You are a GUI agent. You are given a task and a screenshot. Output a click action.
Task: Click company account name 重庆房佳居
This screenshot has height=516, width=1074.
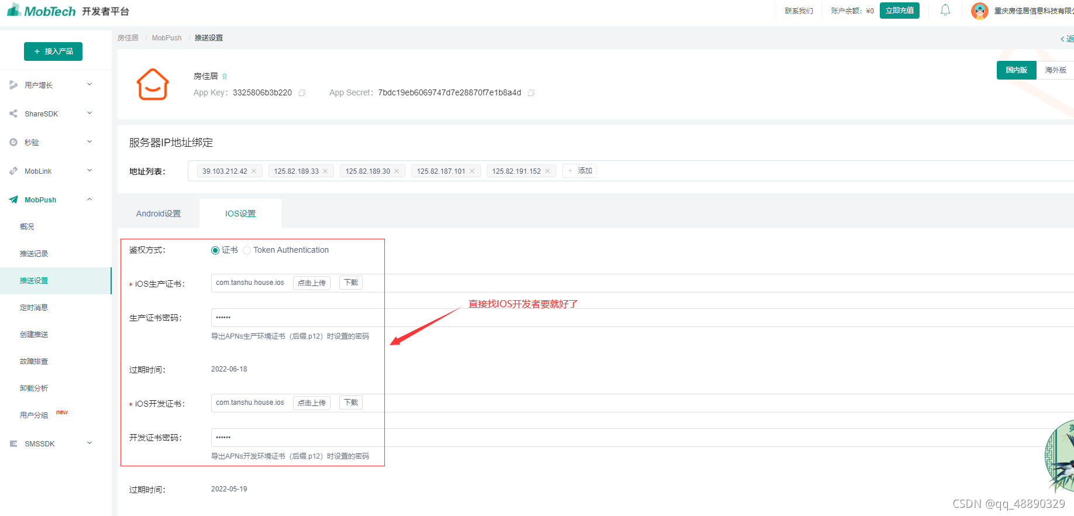coord(1034,11)
